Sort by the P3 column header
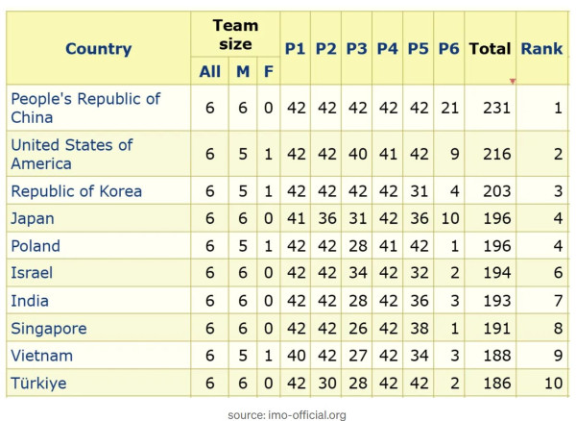The image size is (576, 421). tap(357, 48)
